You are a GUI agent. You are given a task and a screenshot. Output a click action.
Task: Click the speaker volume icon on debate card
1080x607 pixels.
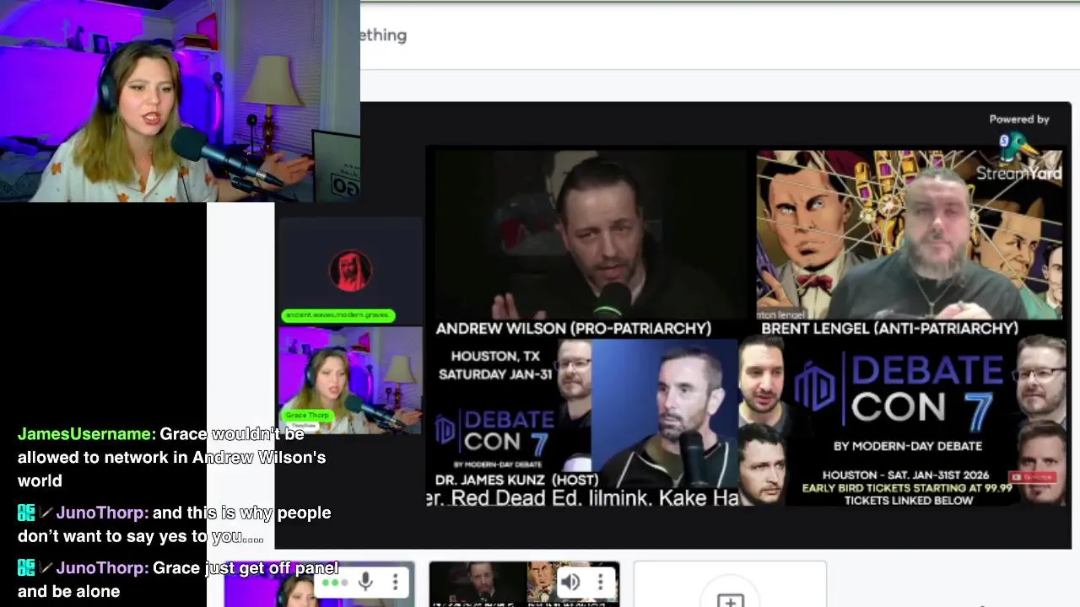(570, 582)
